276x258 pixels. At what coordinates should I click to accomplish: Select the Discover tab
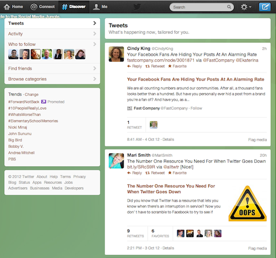(74, 7)
